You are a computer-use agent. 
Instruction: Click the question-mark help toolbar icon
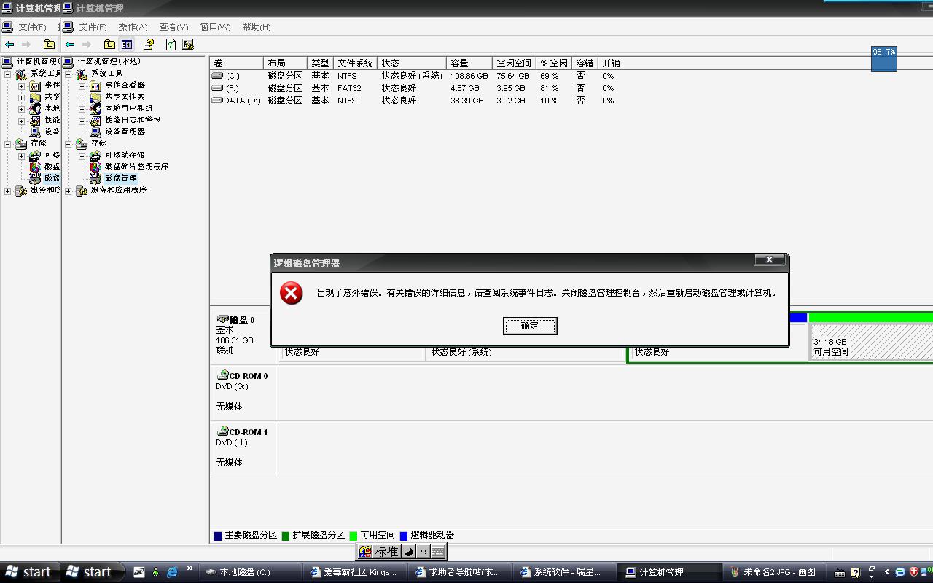[149, 44]
